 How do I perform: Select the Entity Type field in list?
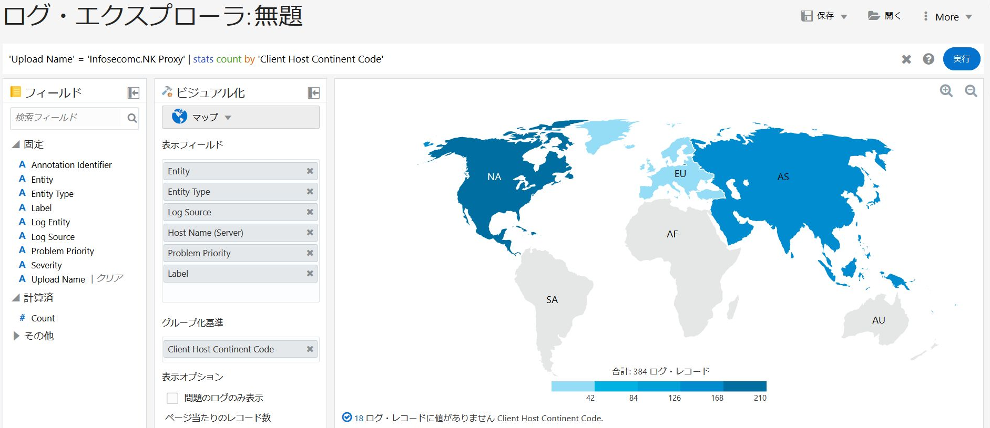point(53,194)
